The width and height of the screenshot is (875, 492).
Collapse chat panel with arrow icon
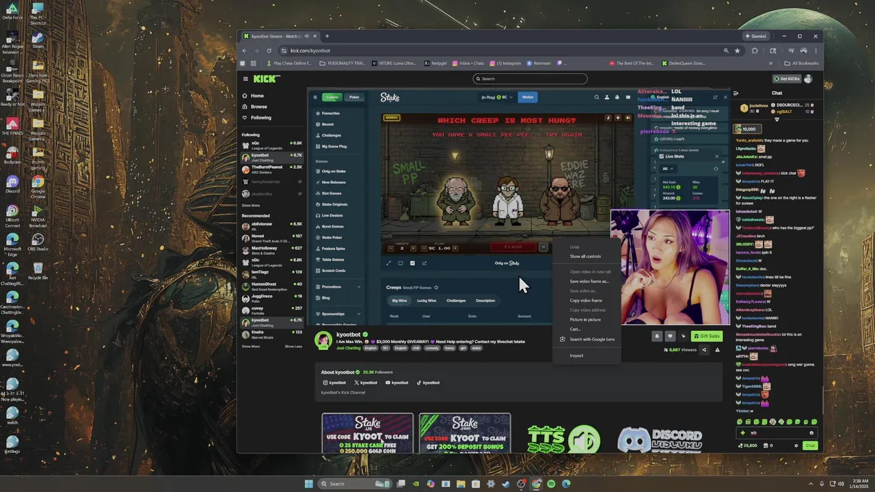coord(736,93)
